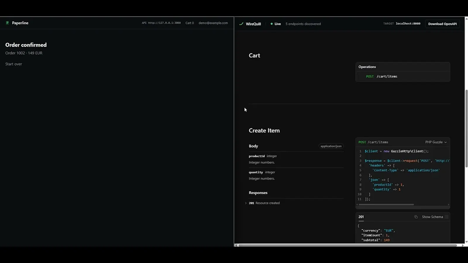Click the WireQuill vertical scrollbar thumb

click(466, 129)
